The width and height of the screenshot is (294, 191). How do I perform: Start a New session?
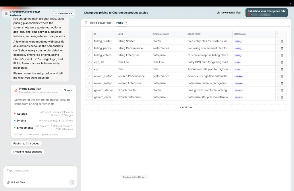[63, 13]
